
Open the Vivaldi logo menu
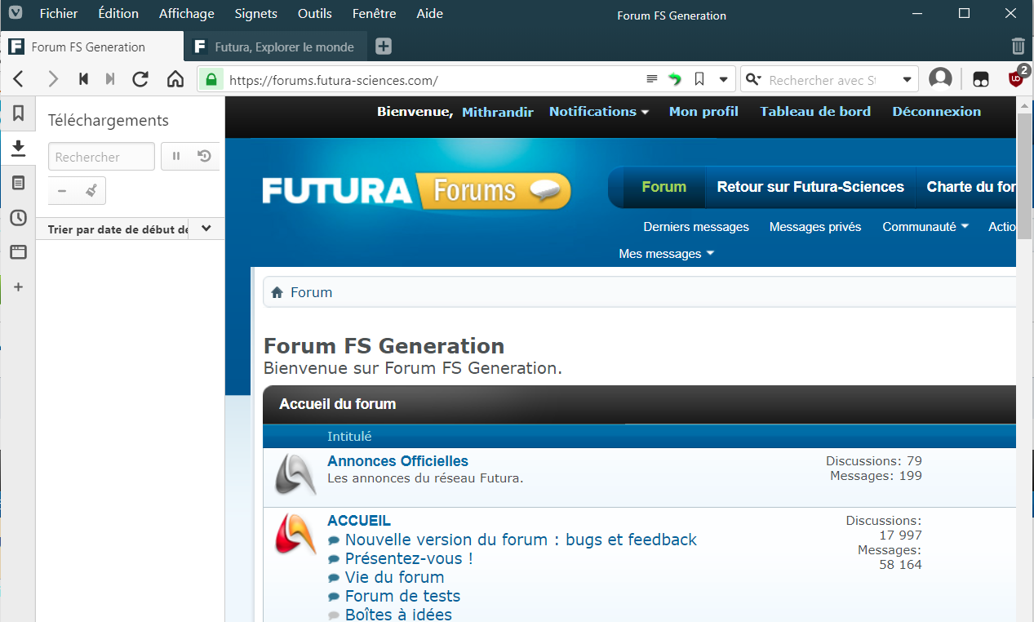(15, 14)
